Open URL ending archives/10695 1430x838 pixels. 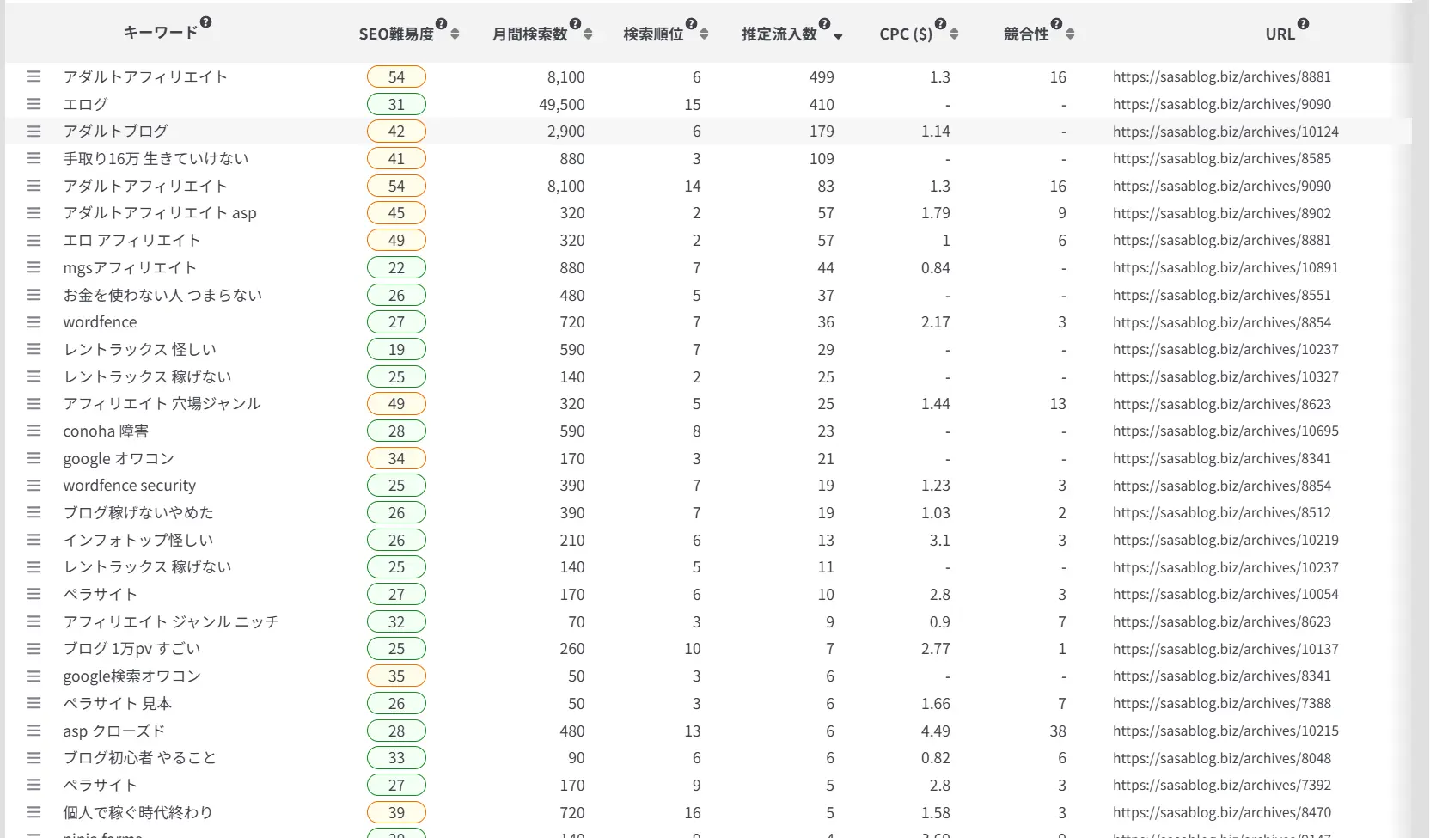pos(1225,431)
